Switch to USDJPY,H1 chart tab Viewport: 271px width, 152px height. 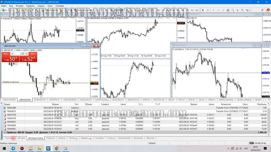tap(54, 100)
